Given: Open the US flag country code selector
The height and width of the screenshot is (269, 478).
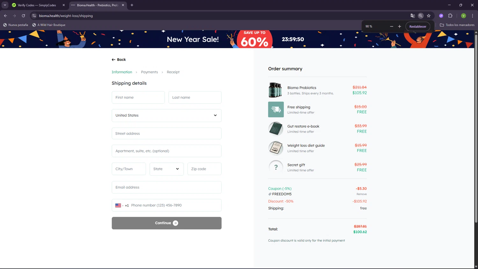Looking at the screenshot, I should pos(119,206).
